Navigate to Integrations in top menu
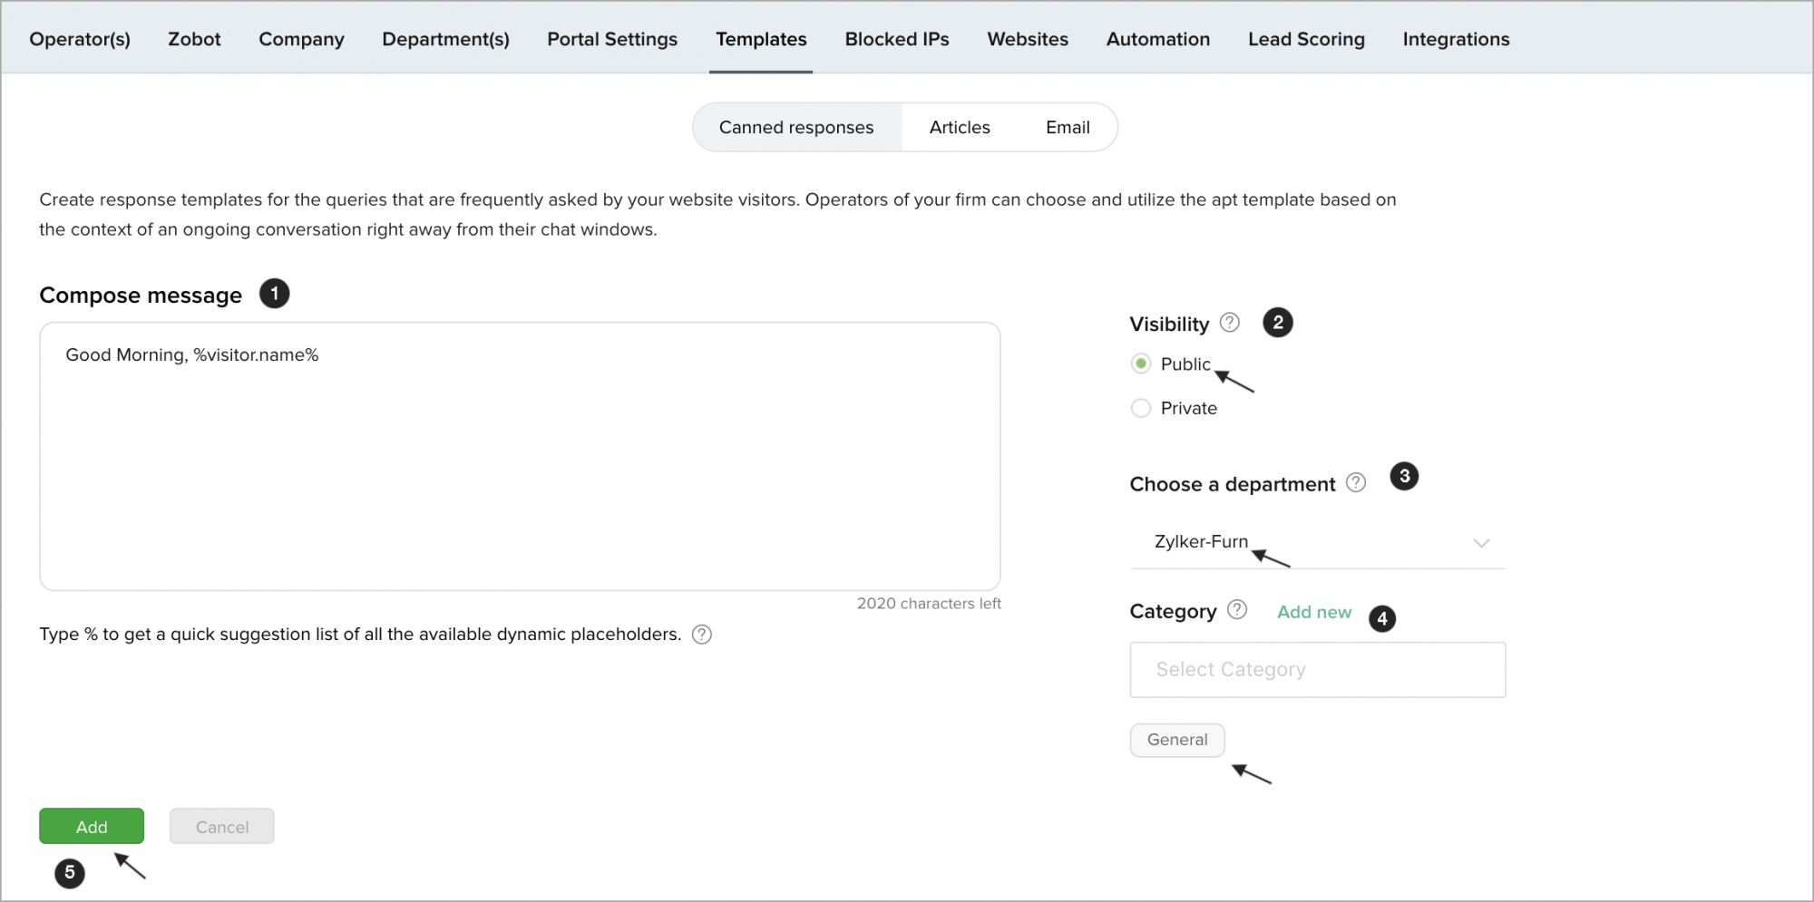The width and height of the screenshot is (1814, 902). click(1455, 39)
